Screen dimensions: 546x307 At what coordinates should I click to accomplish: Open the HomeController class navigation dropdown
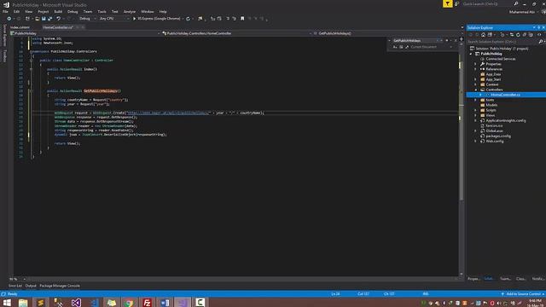(236, 33)
